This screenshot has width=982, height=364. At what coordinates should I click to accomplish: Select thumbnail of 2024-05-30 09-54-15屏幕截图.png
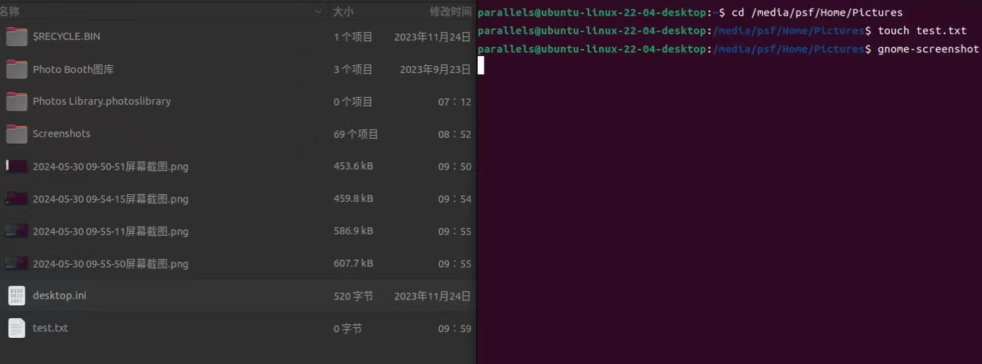16,199
